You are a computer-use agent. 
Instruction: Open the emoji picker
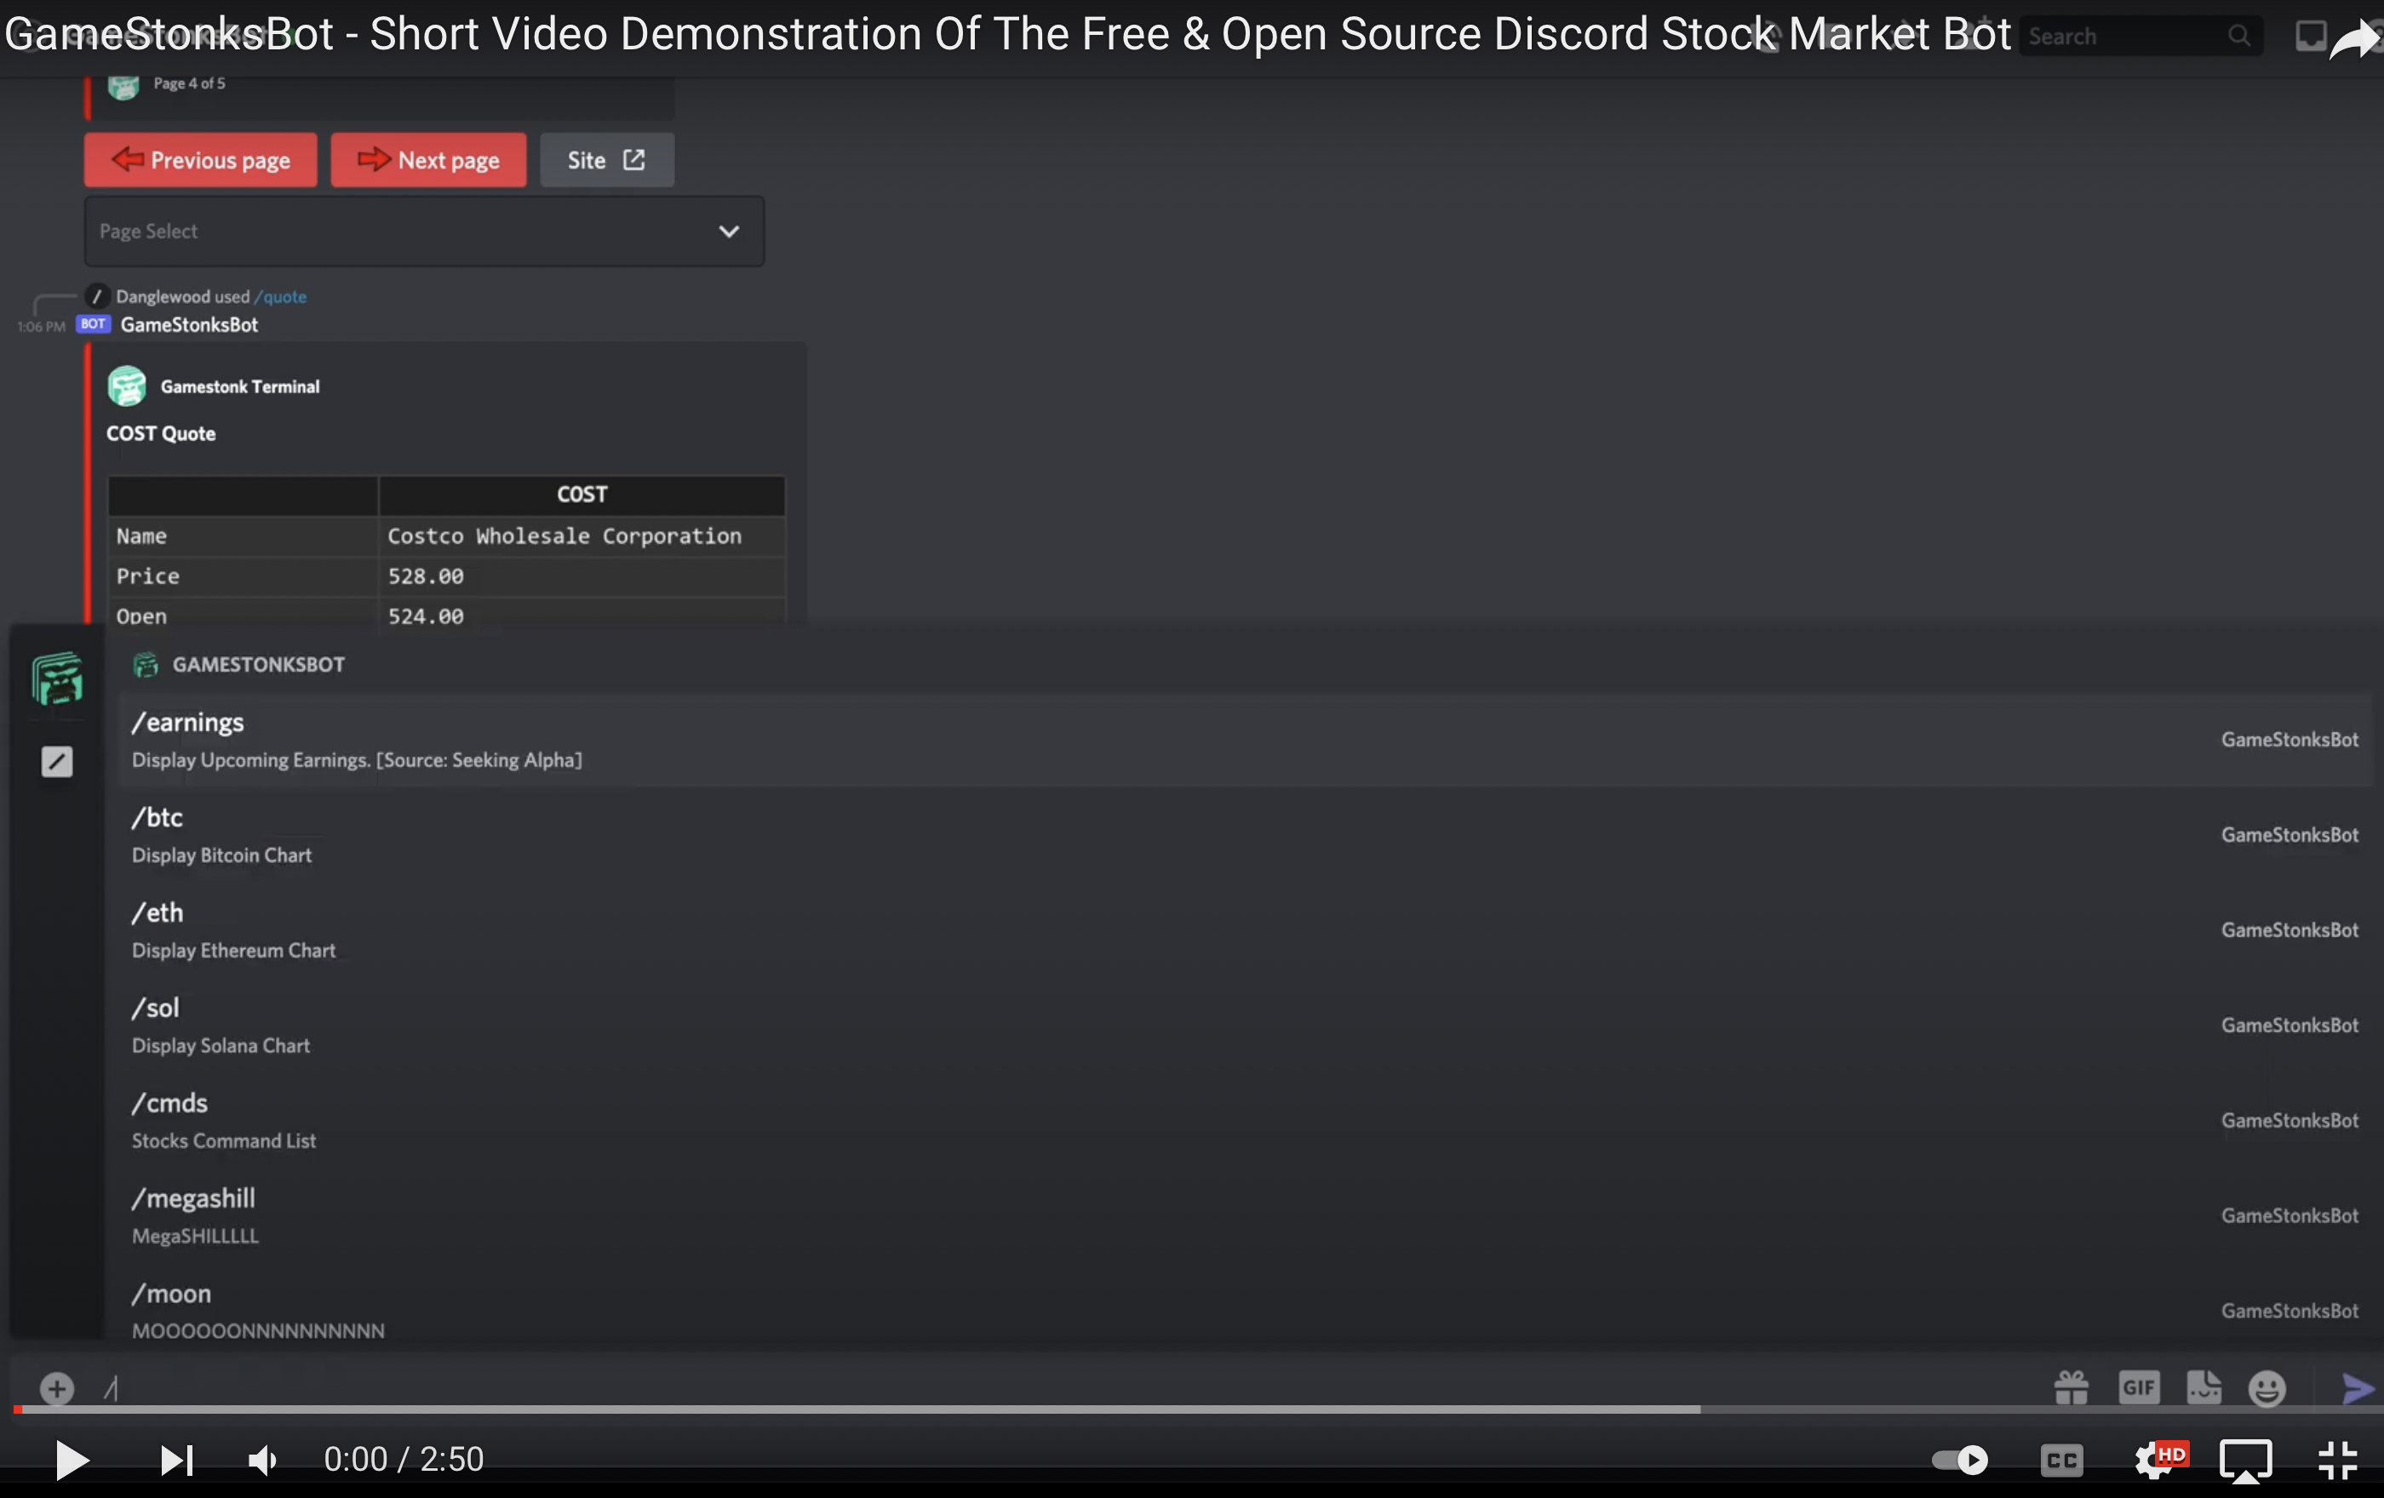pos(2267,1388)
